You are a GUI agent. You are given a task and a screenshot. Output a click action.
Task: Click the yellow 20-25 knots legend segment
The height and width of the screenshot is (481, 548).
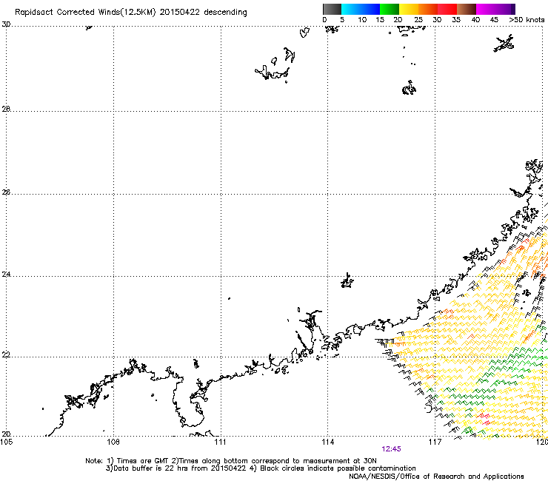pyautogui.click(x=409, y=9)
